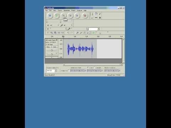Select the Envelope tool

tap(96, 14)
